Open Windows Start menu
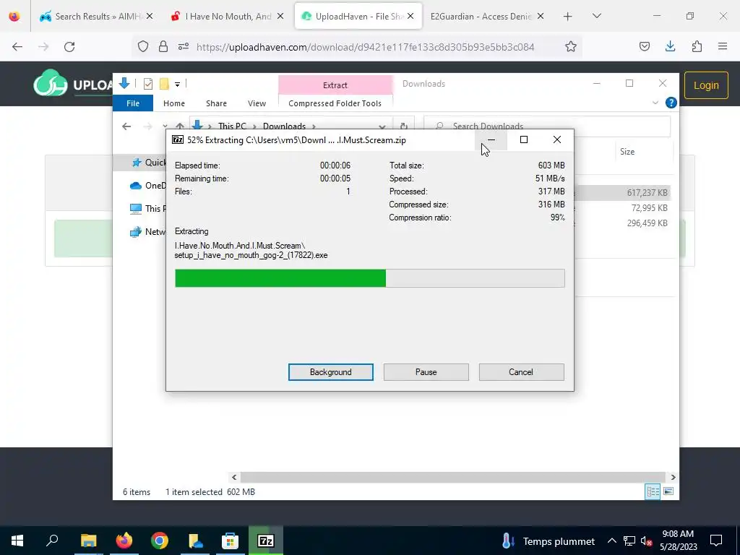This screenshot has width=740, height=555. point(17,541)
